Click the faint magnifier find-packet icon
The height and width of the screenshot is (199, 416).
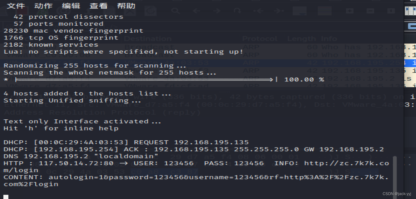point(175,11)
